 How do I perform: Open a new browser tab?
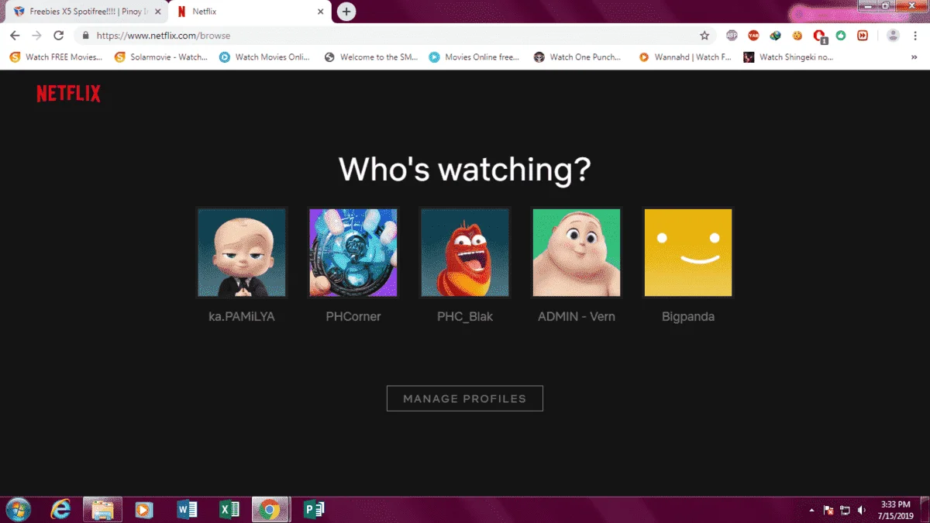pos(346,12)
